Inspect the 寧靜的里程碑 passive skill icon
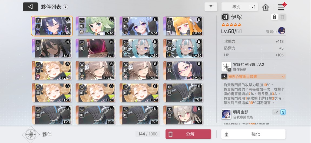This screenshot has width=311, height=143. coord(226,67)
